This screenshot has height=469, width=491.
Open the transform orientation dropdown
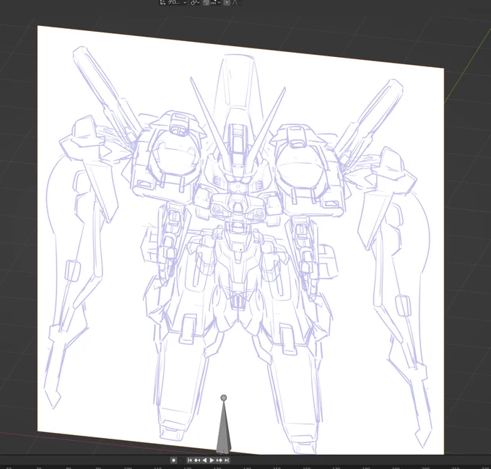(173, 2)
